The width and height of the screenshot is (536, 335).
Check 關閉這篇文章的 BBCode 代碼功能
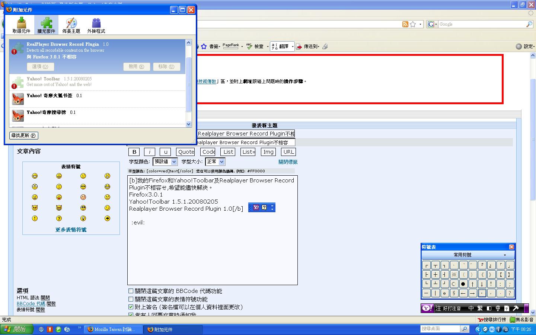click(131, 291)
